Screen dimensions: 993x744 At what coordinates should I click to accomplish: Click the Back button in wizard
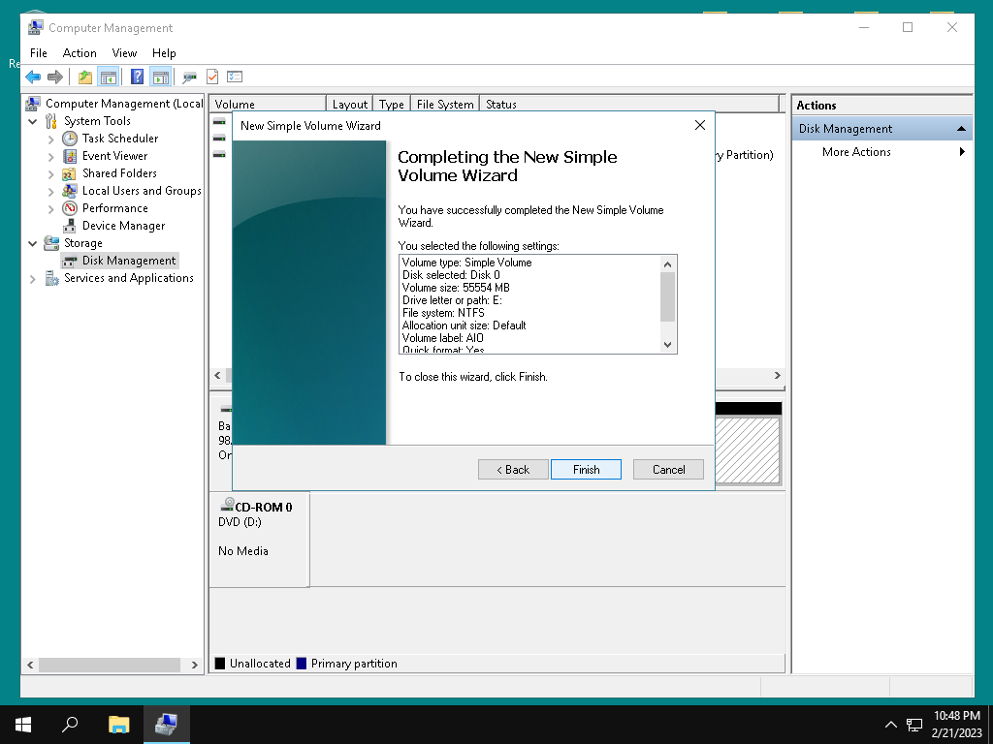click(513, 470)
